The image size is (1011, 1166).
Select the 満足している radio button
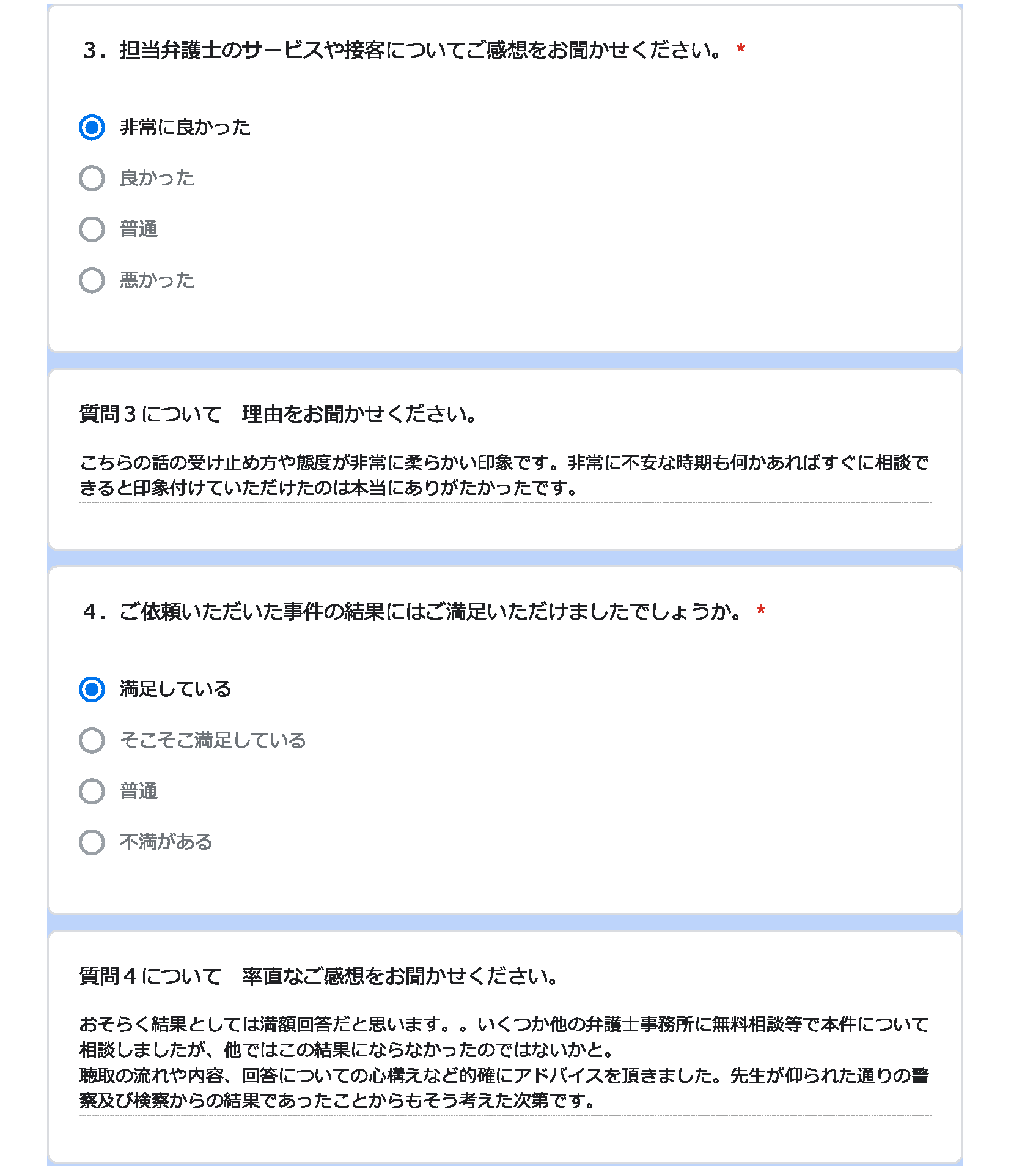[x=92, y=689]
